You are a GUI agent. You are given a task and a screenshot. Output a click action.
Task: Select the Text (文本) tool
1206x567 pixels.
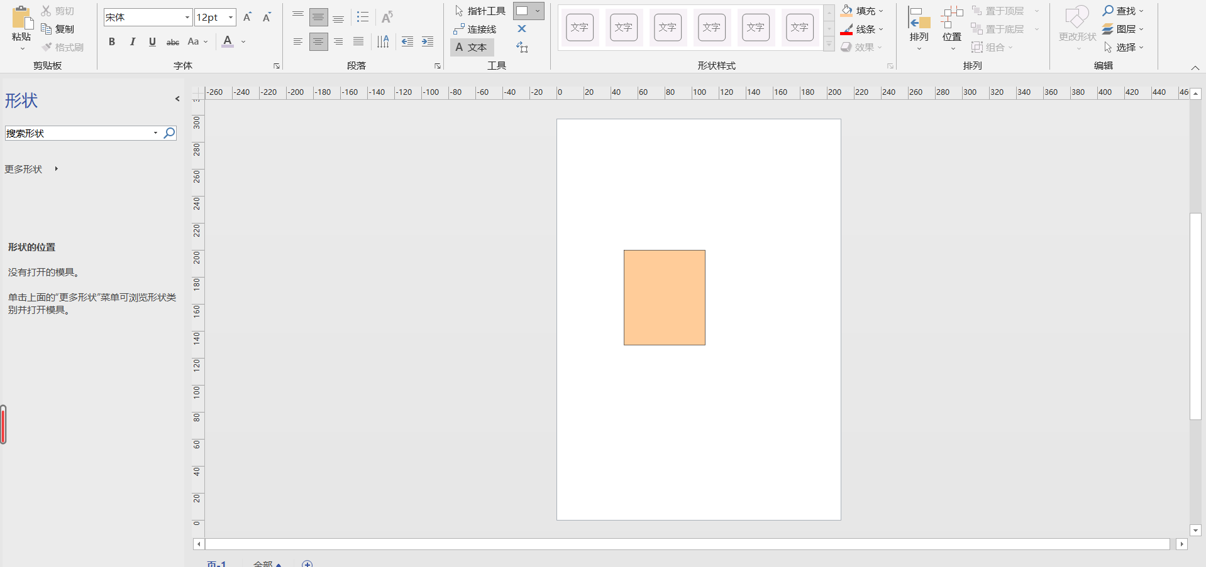[x=472, y=47]
